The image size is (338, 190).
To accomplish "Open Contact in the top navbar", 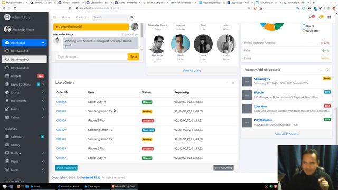I will 81,17.
